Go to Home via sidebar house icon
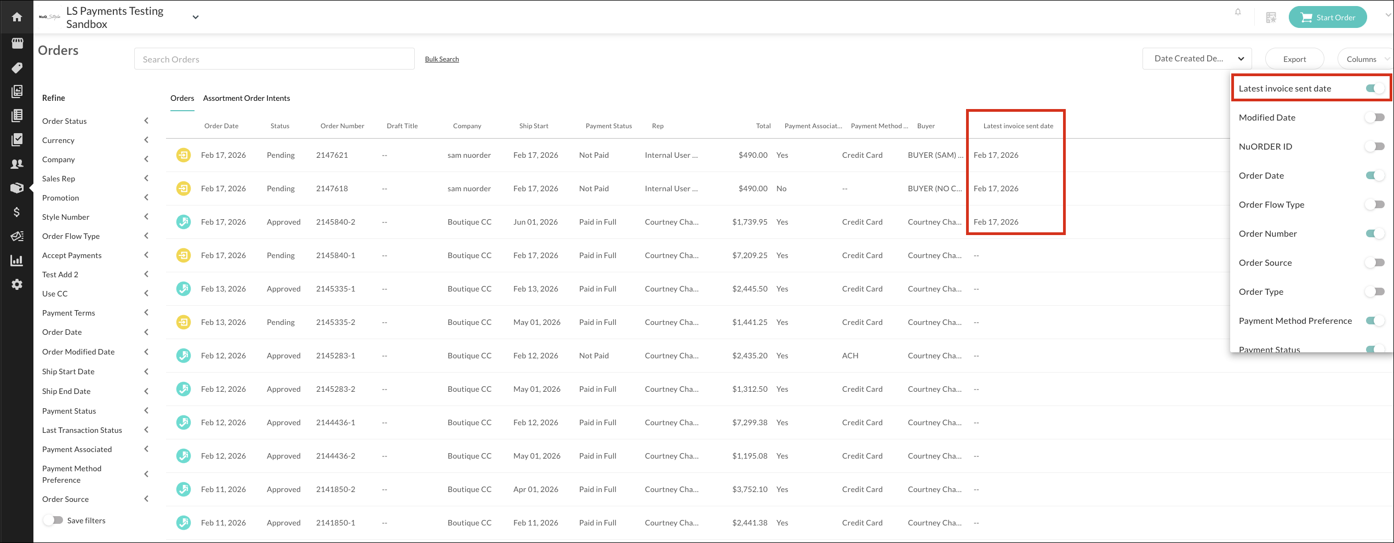This screenshot has width=1394, height=543. (x=17, y=17)
